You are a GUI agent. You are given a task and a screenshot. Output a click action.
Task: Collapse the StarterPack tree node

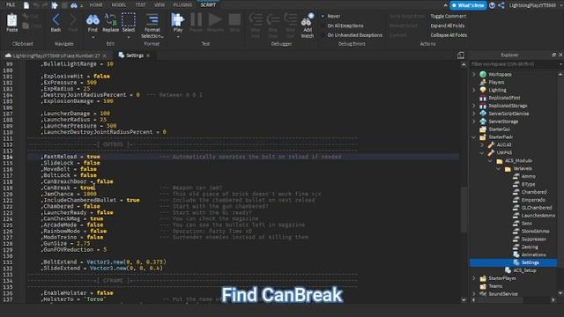tap(474, 137)
